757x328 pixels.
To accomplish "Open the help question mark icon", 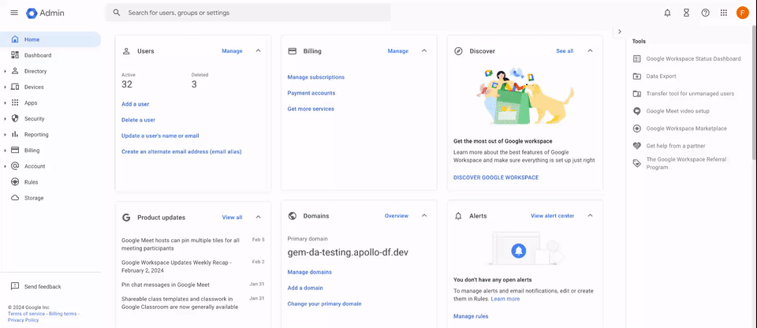I will pos(705,13).
